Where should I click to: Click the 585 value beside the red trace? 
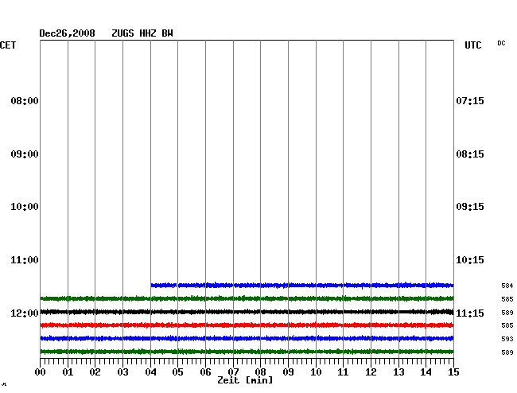507,325
